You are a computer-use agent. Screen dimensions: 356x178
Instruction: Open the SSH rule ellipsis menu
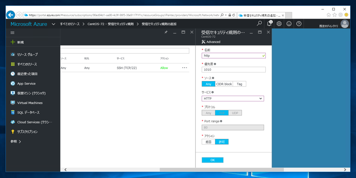point(185,67)
